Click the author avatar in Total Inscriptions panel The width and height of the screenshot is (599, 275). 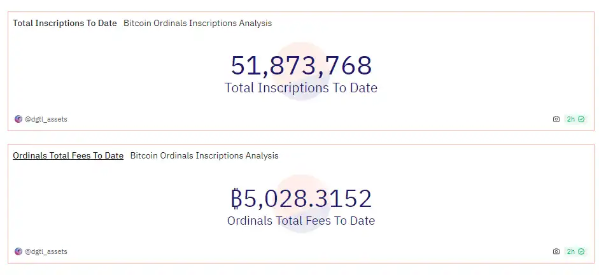(18, 119)
